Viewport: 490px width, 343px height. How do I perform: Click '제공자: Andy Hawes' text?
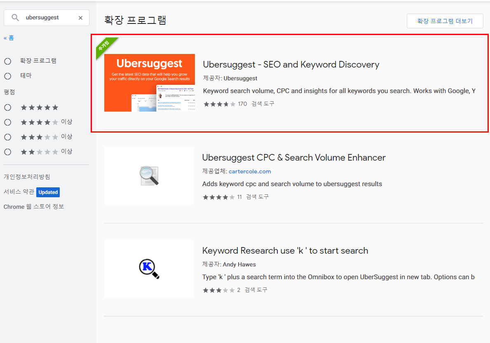229,264
